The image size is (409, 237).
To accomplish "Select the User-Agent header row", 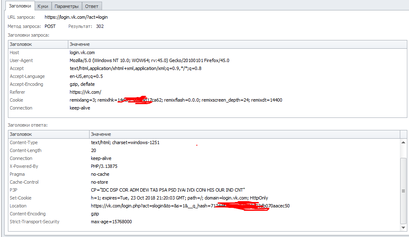I will click(x=207, y=60).
